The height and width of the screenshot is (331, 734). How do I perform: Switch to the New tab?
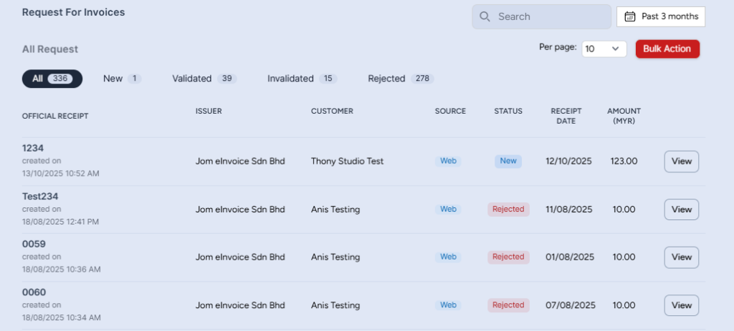pos(122,79)
